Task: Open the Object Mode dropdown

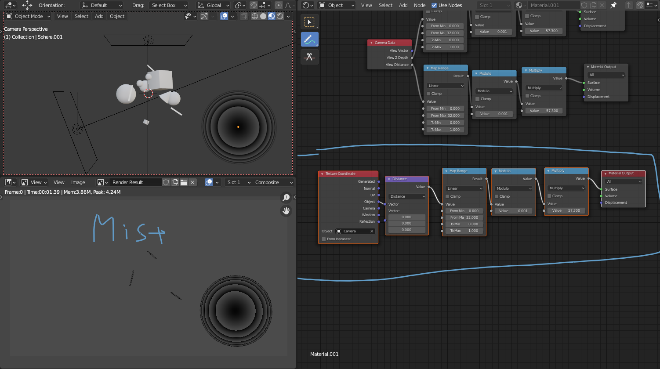Action: point(29,16)
